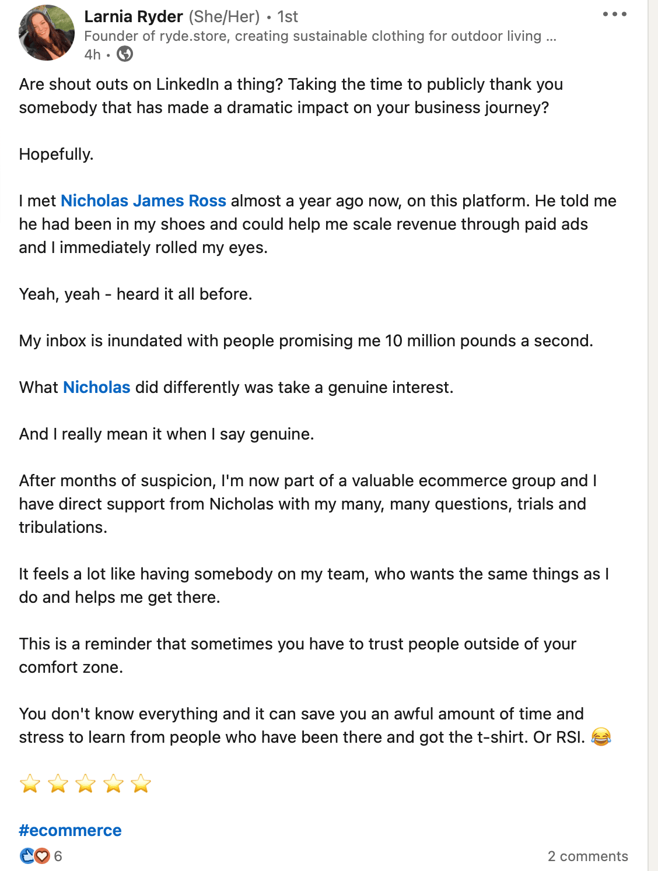This screenshot has width=658, height=871.
Task: Click the '1st' connection degree label
Action: coord(288,16)
